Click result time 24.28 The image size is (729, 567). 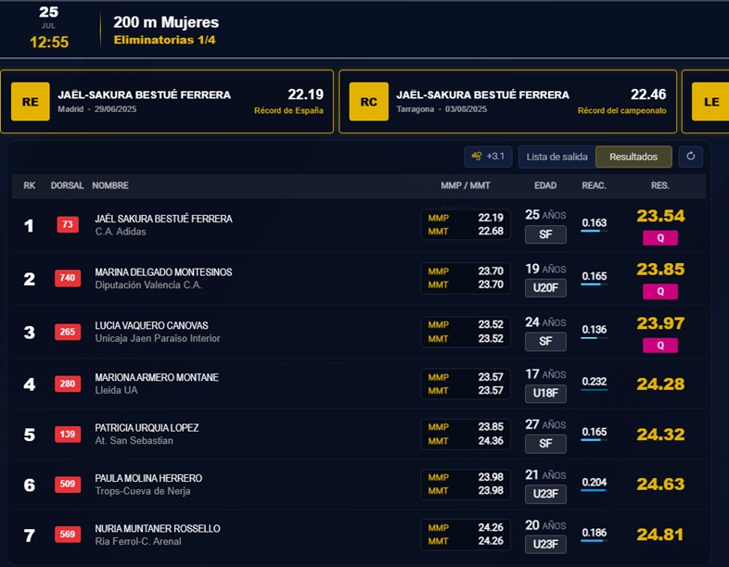click(x=660, y=384)
